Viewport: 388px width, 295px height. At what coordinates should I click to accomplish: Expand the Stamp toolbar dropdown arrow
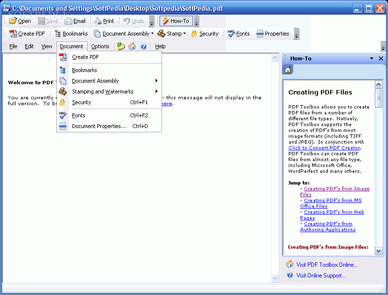[x=184, y=34]
